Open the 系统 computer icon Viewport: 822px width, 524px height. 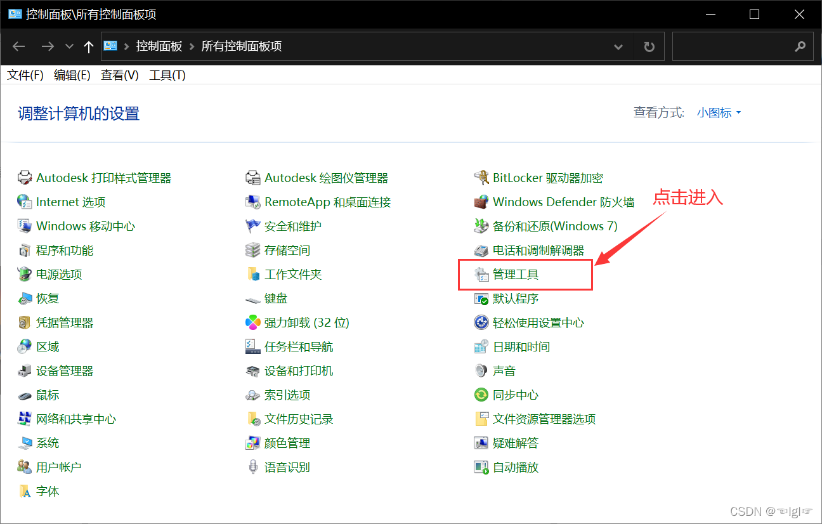(x=25, y=443)
